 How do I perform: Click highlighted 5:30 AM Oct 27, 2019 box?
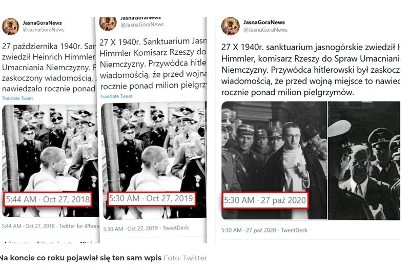point(151,199)
